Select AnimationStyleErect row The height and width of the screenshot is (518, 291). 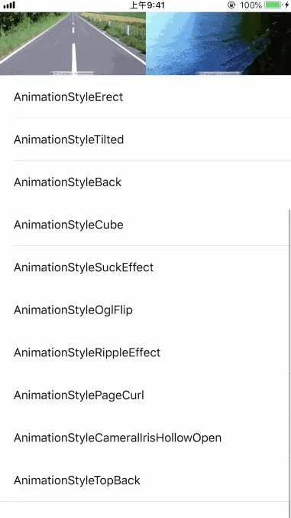pos(145,97)
